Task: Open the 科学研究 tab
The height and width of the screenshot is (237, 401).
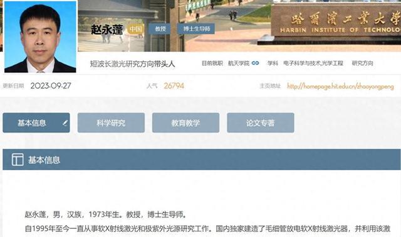Action: point(111,123)
